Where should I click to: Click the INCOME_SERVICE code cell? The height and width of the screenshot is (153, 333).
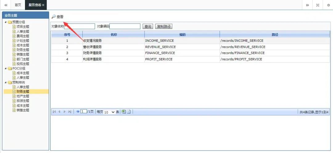[159, 41]
